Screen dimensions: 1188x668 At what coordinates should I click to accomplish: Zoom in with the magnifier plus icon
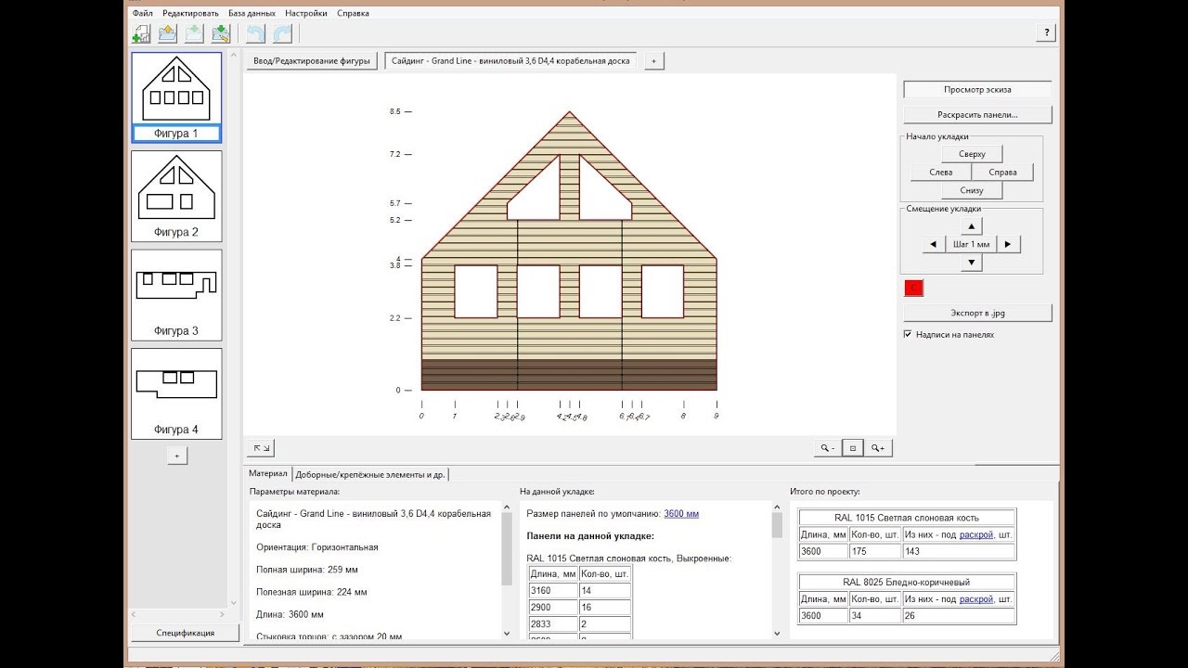[878, 448]
